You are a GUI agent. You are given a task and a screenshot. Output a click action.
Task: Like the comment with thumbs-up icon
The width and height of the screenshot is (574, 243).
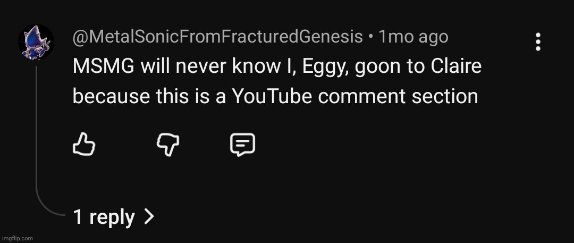coord(83,144)
